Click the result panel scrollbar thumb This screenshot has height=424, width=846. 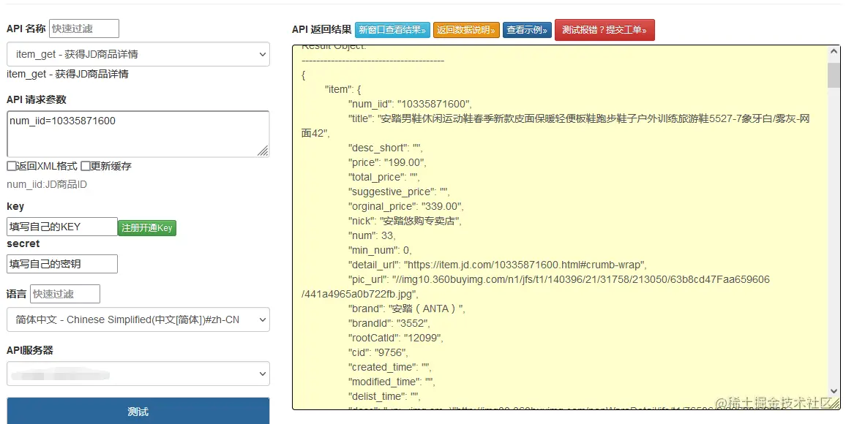pos(834,75)
